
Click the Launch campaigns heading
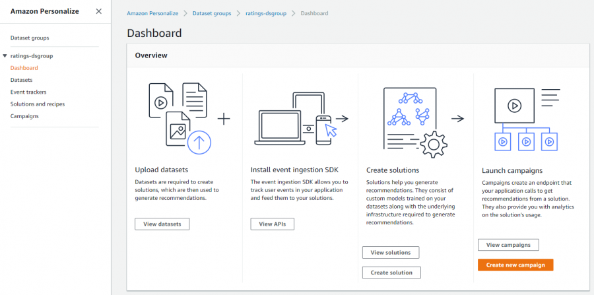tap(512, 170)
